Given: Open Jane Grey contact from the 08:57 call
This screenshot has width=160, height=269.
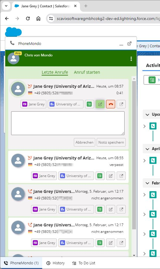Looking at the screenshot, I should tap(33, 104).
